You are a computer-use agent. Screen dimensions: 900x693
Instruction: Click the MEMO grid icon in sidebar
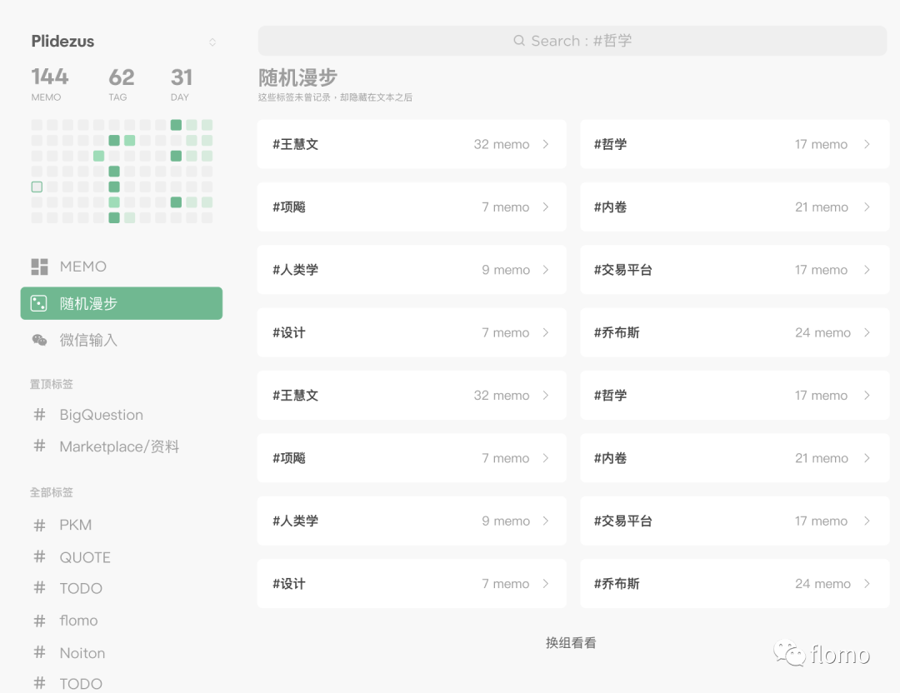click(39, 267)
